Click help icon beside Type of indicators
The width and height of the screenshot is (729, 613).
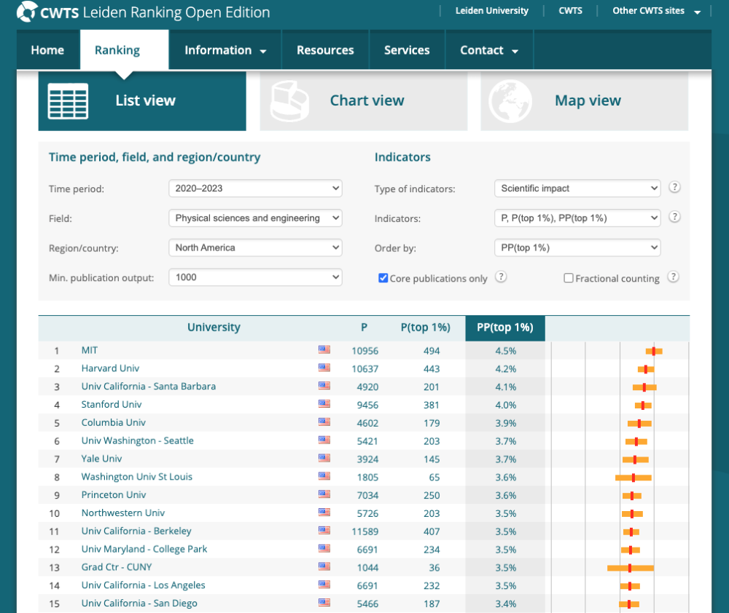[674, 187]
